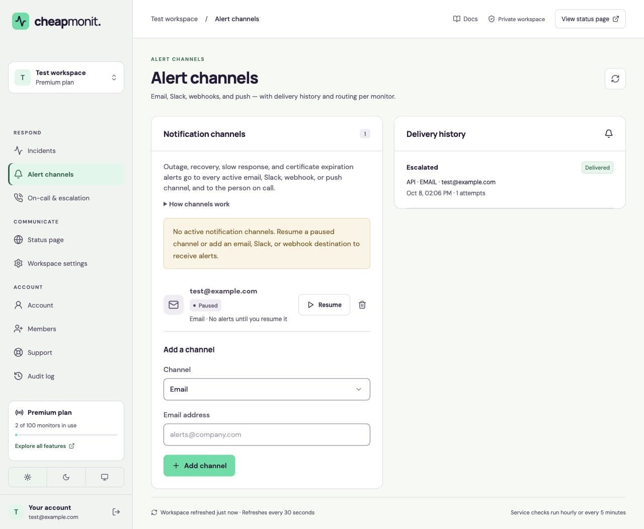The height and width of the screenshot is (529, 644).
Task: Click the T avatar beside Your account
Action: [x=16, y=512]
